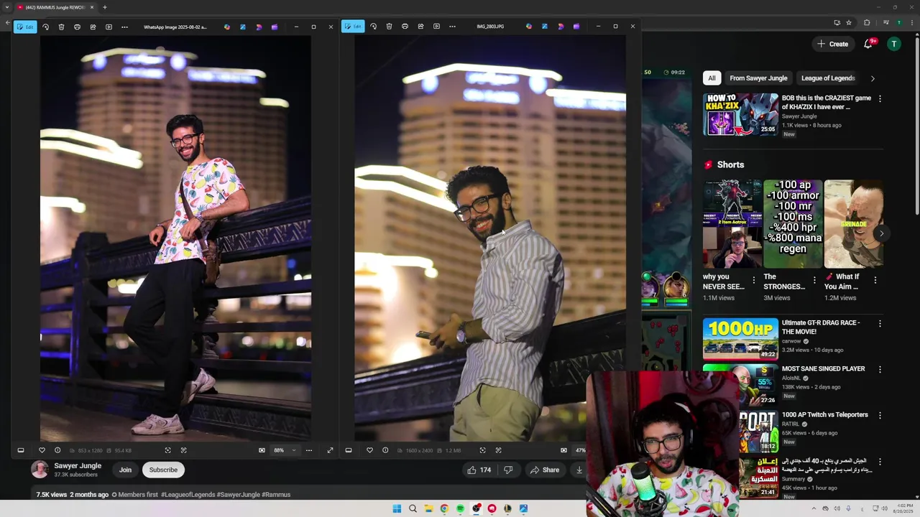920x517 pixels.
Task: Subscribe to Sawyer Jungle
Action: coord(163,470)
